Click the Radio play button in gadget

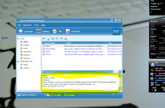pyautogui.click(x=155, y=90)
